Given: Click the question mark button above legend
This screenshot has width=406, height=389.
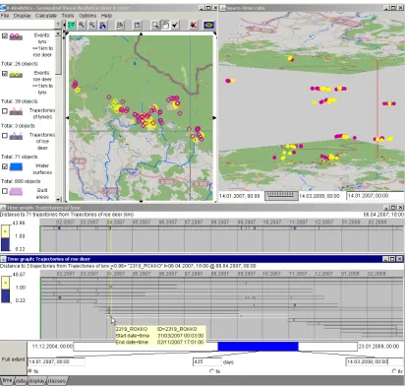Looking at the screenshot, I should point(58,25).
